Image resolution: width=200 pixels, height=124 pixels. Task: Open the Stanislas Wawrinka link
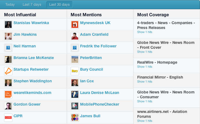pyautogui.click(x=31, y=23)
